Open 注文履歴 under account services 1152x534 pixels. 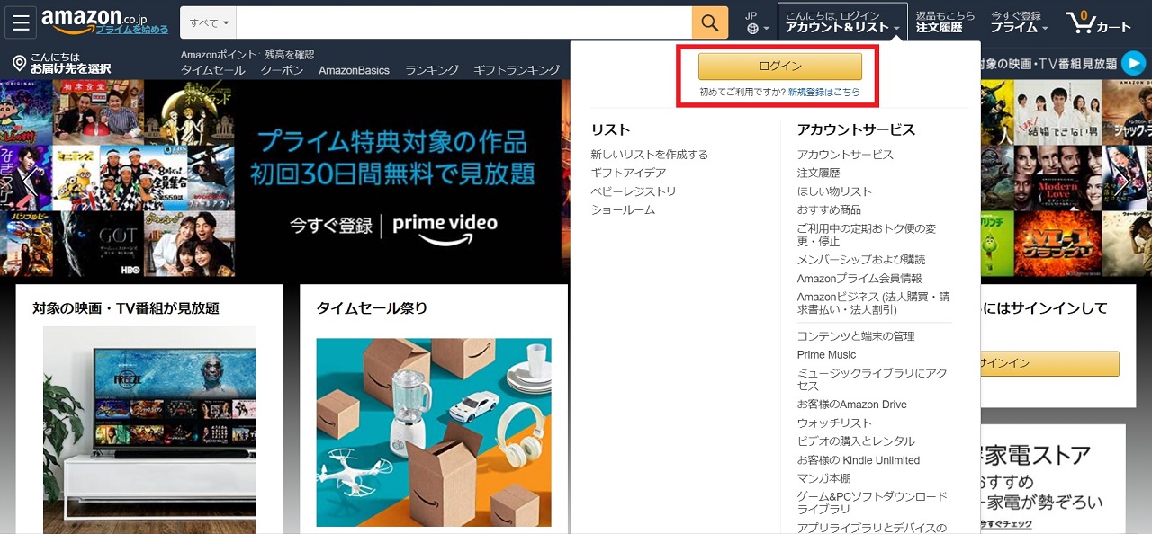pyautogui.click(x=818, y=173)
